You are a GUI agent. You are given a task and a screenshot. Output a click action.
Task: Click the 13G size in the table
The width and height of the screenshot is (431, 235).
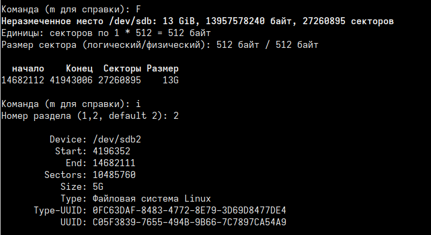[171, 80]
